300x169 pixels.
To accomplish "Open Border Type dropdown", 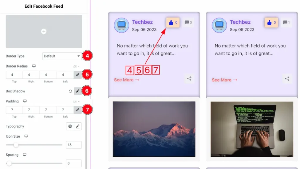I will (x=62, y=56).
